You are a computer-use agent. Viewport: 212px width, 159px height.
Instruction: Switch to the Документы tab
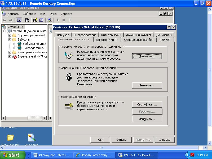coord(164,35)
